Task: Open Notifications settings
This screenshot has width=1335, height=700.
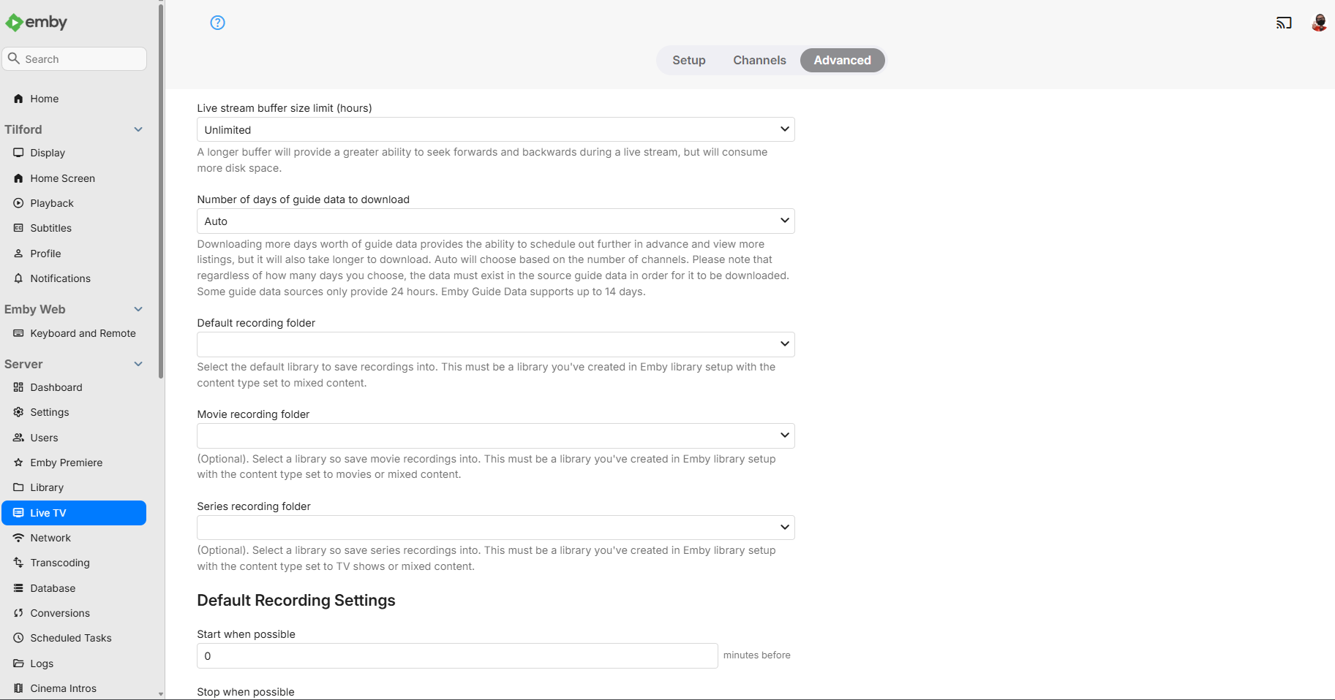Action: coord(61,278)
